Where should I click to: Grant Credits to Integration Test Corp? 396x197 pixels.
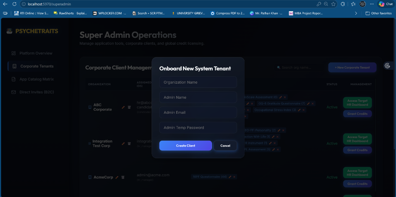(x=357, y=150)
